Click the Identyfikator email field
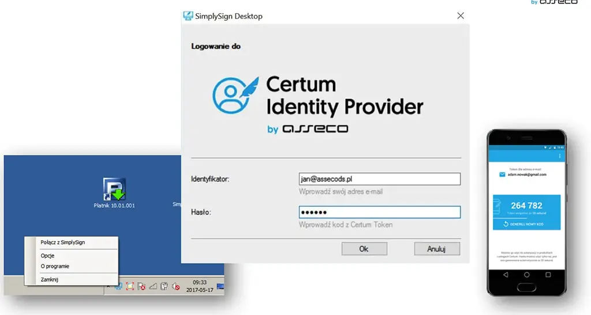This screenshot has height=315, width=591. [x=380, y=179]
